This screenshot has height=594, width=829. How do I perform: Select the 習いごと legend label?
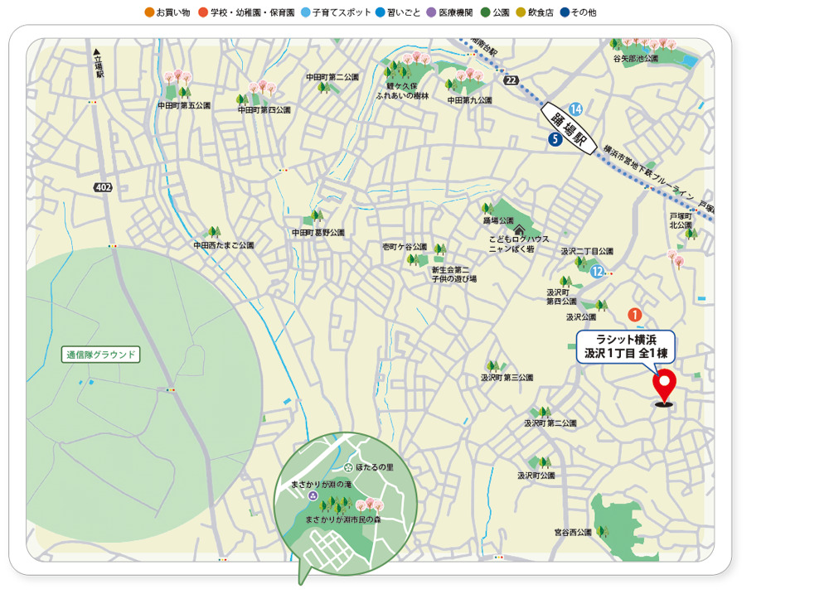click(404, 12)
